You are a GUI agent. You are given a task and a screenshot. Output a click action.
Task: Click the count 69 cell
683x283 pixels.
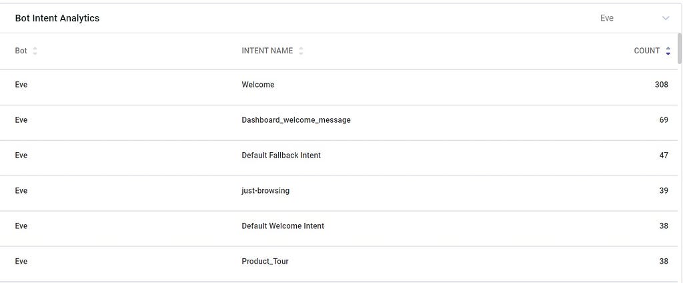[x=663, y=120]
